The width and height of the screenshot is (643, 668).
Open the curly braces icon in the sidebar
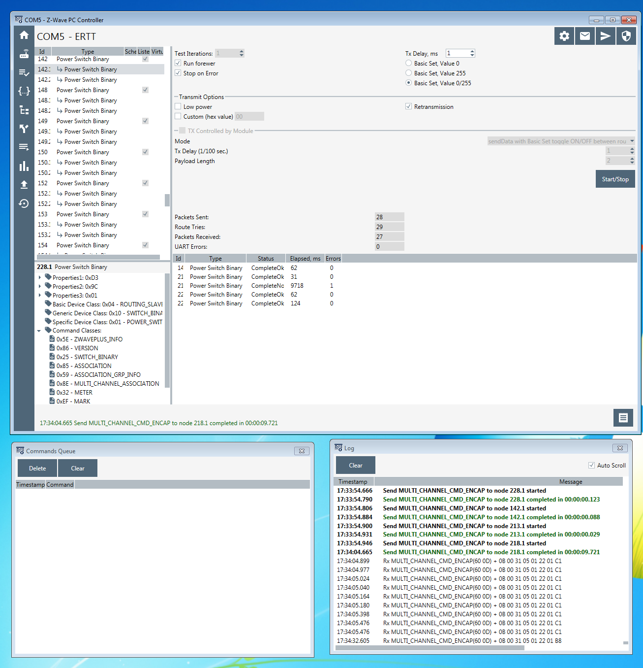pos(24,91)
